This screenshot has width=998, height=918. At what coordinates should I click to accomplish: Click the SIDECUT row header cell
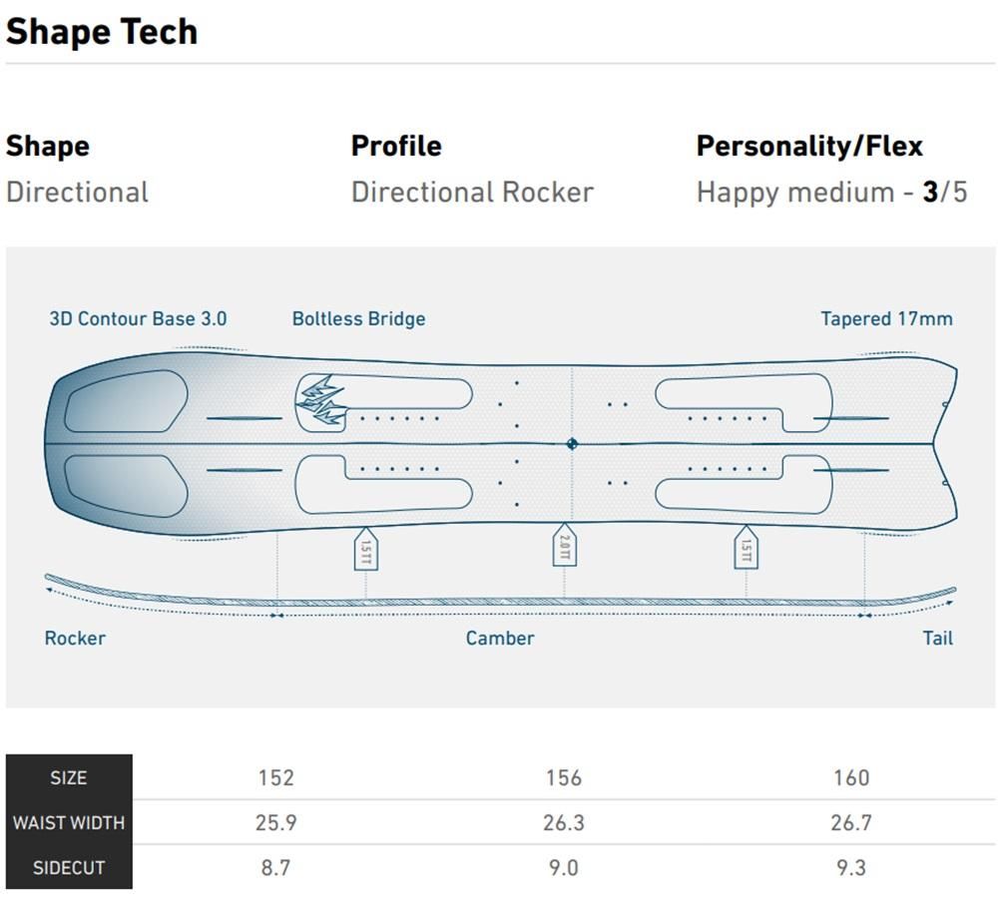tap(69, 867)
